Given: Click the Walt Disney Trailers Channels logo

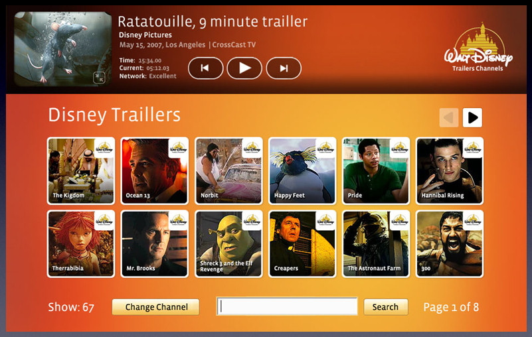Looking at the screenshot, I should [478, 48].
